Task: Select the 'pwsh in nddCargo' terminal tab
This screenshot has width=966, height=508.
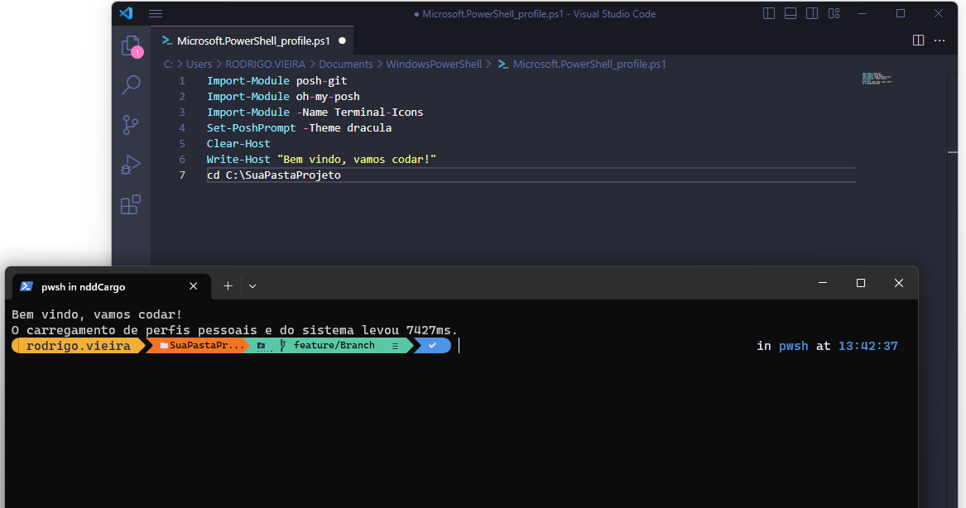Action: (111, 286)
